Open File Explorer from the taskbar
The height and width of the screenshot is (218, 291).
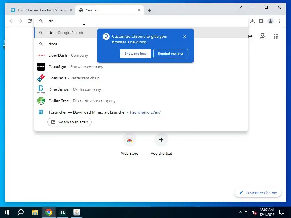pos(35,212)
